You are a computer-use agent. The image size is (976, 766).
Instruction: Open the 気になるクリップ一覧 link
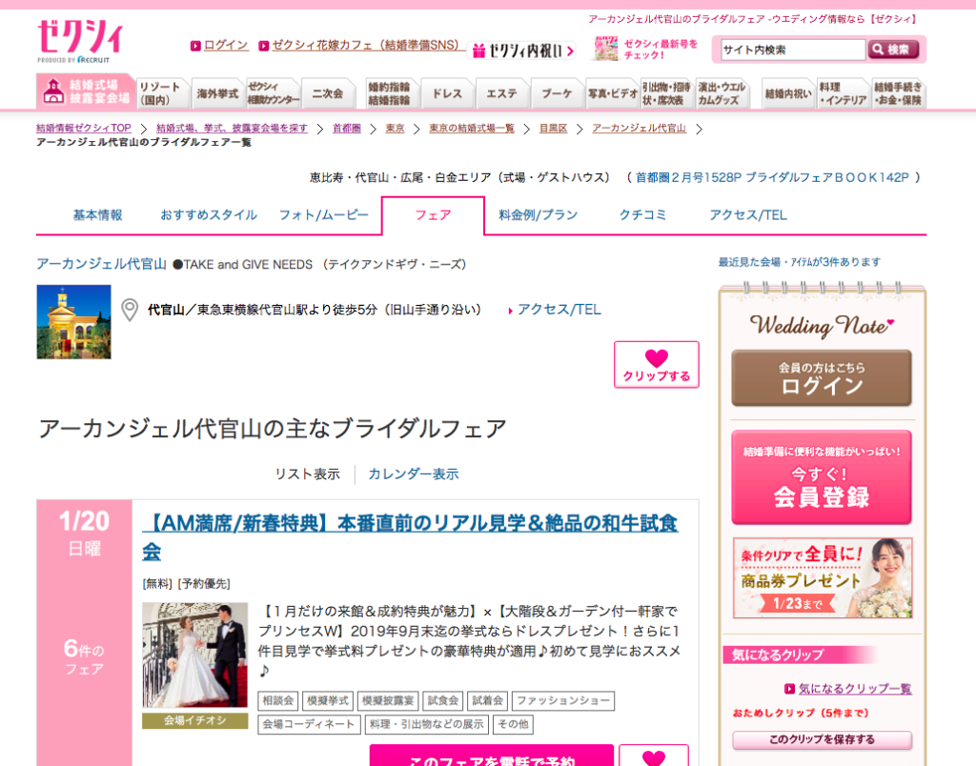point(855,689)
